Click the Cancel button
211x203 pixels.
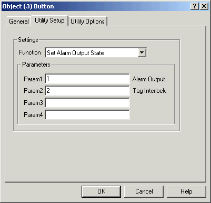[x=144, y=191]
